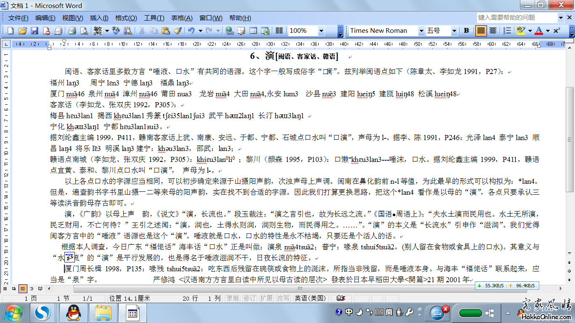Open the 工具(T) menu
Screen dimensions: 575x323
[154, 18]
